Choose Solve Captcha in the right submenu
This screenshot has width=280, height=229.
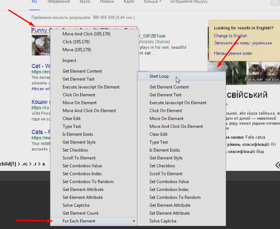point(163,221)
